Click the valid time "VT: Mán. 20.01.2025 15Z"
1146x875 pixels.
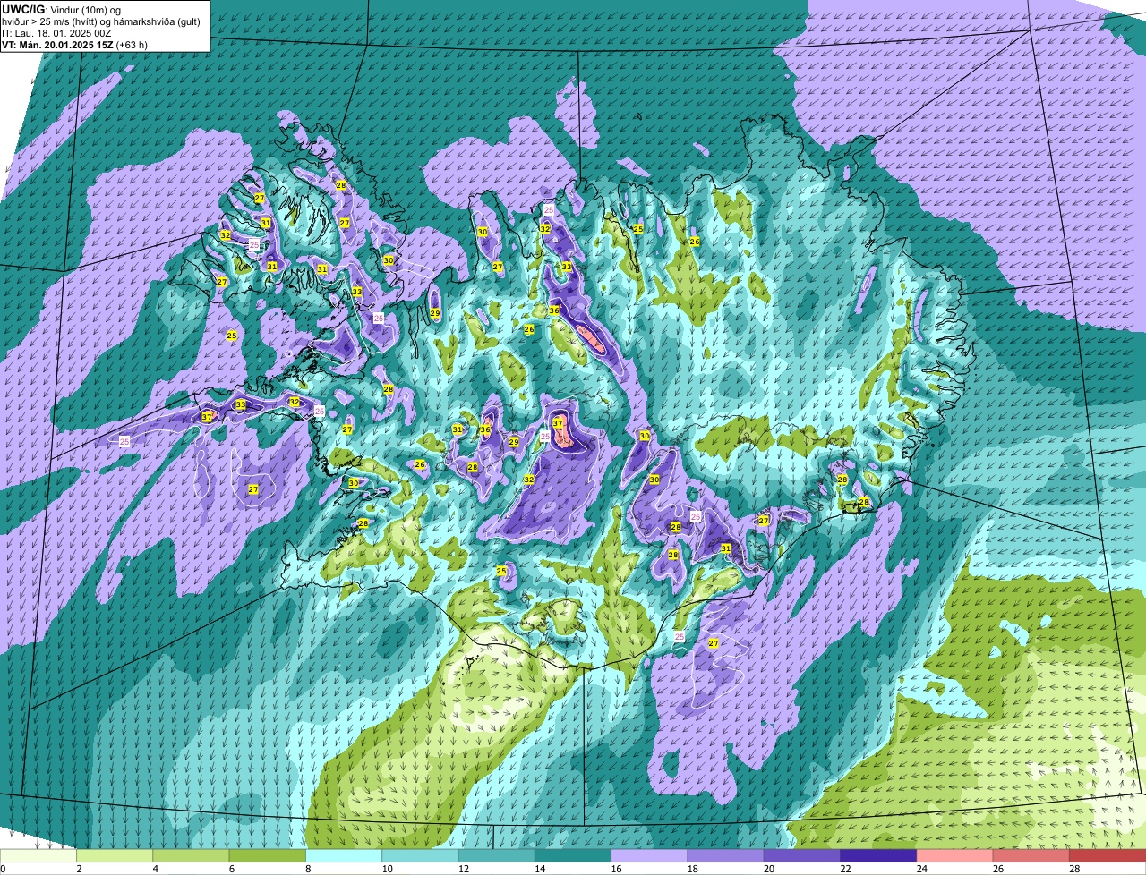tap(56, 44)
